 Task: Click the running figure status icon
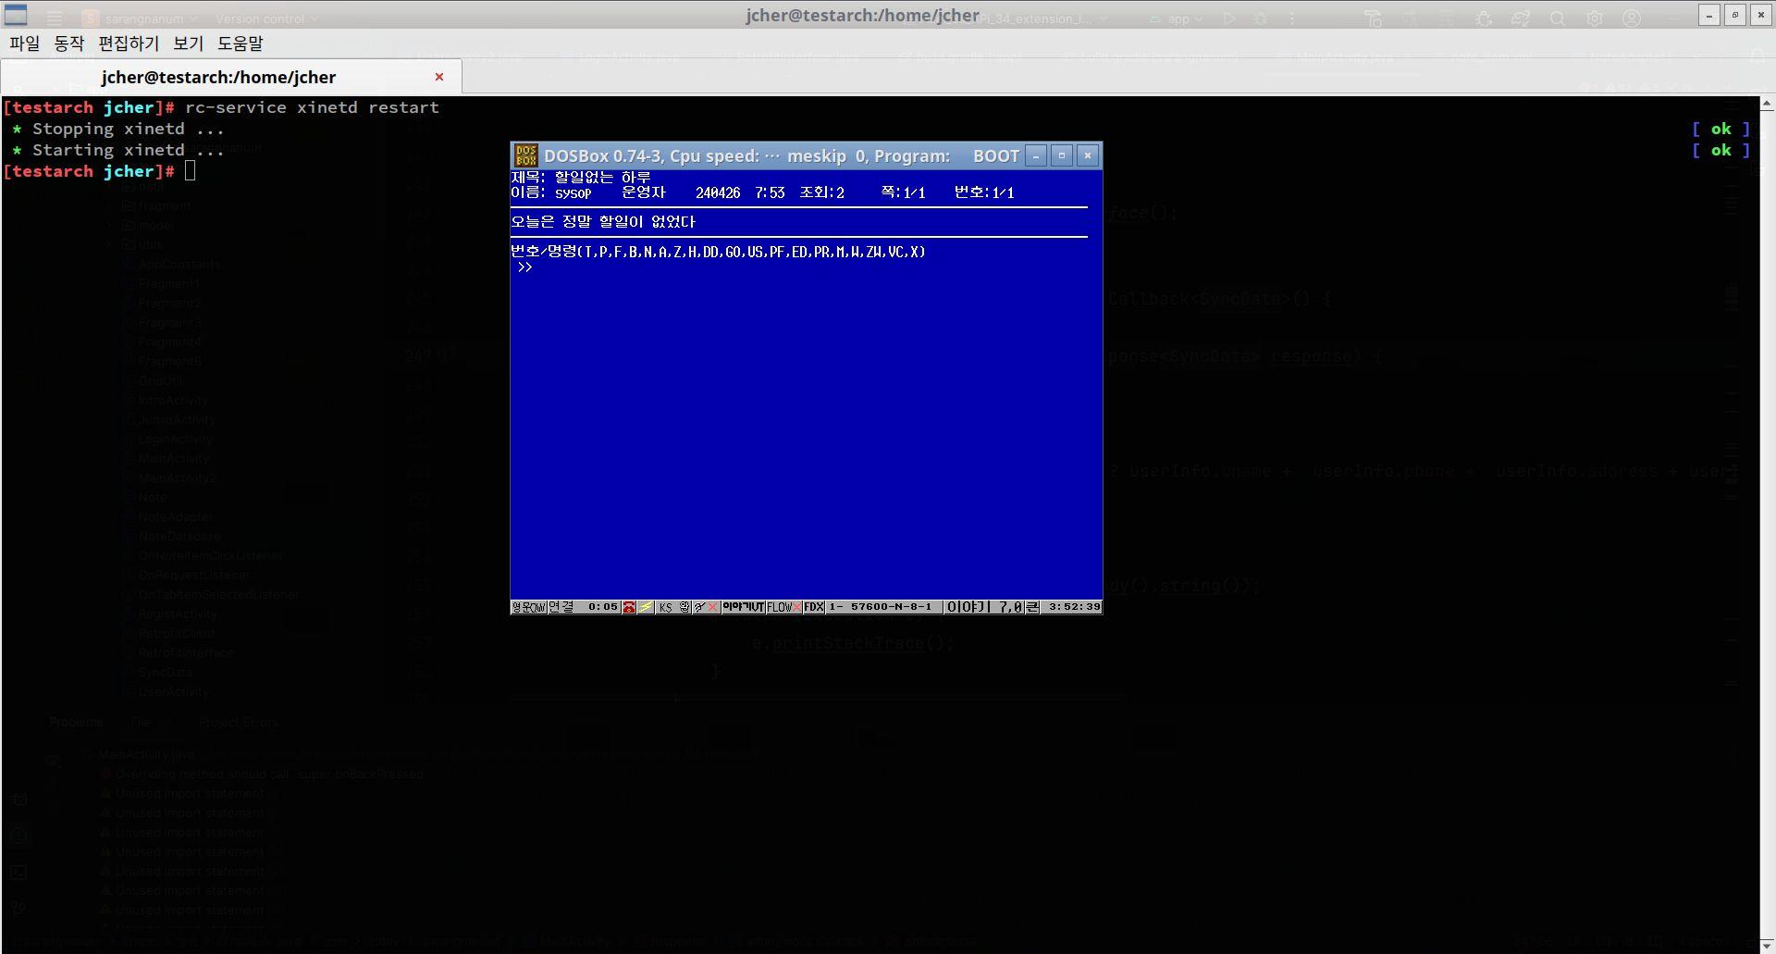700,607
